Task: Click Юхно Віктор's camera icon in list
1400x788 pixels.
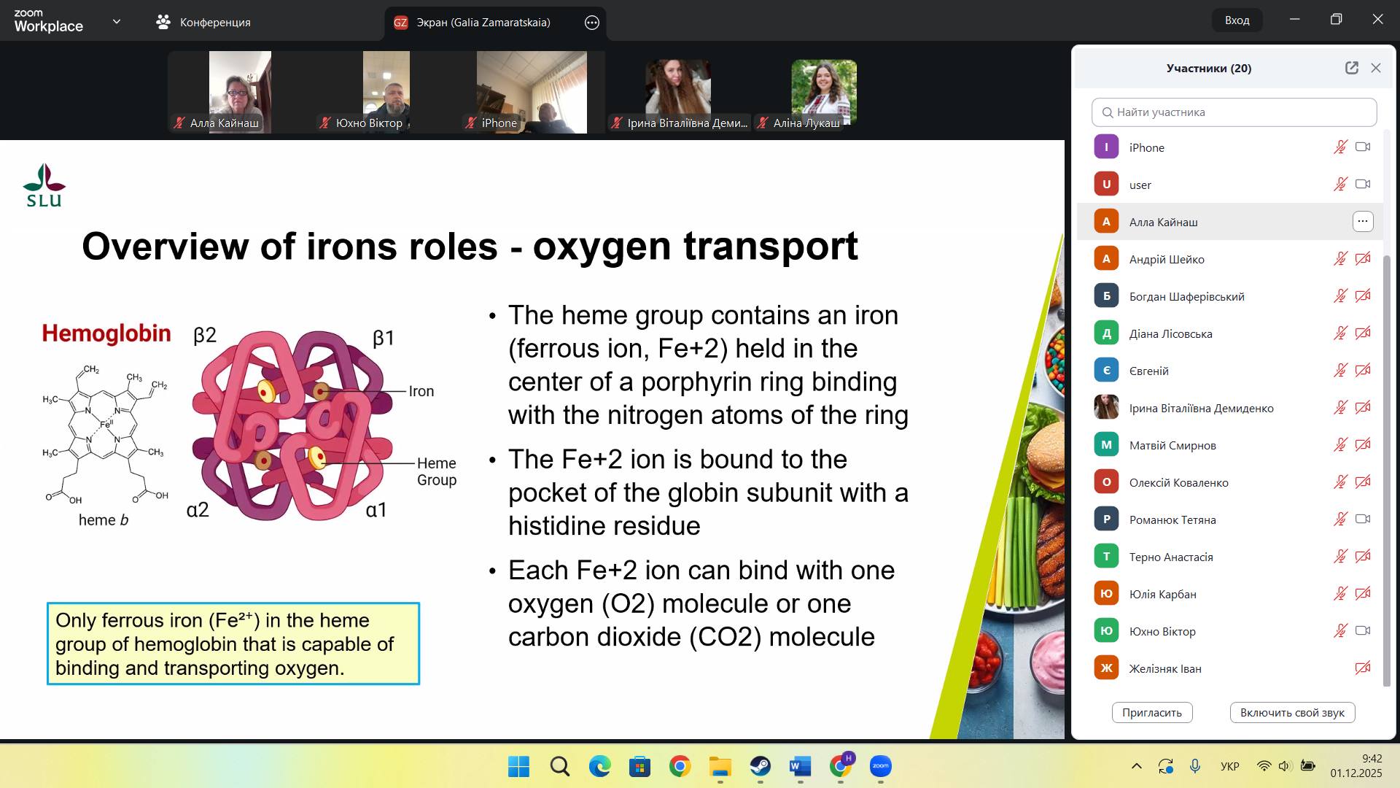Action: [x=1363, y=631]
